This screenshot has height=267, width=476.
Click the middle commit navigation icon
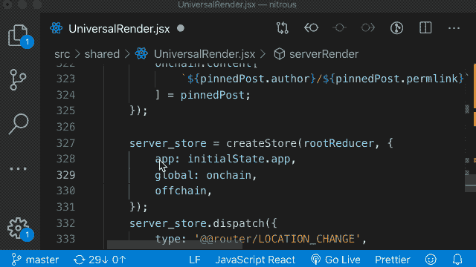(x=339, y=28)
